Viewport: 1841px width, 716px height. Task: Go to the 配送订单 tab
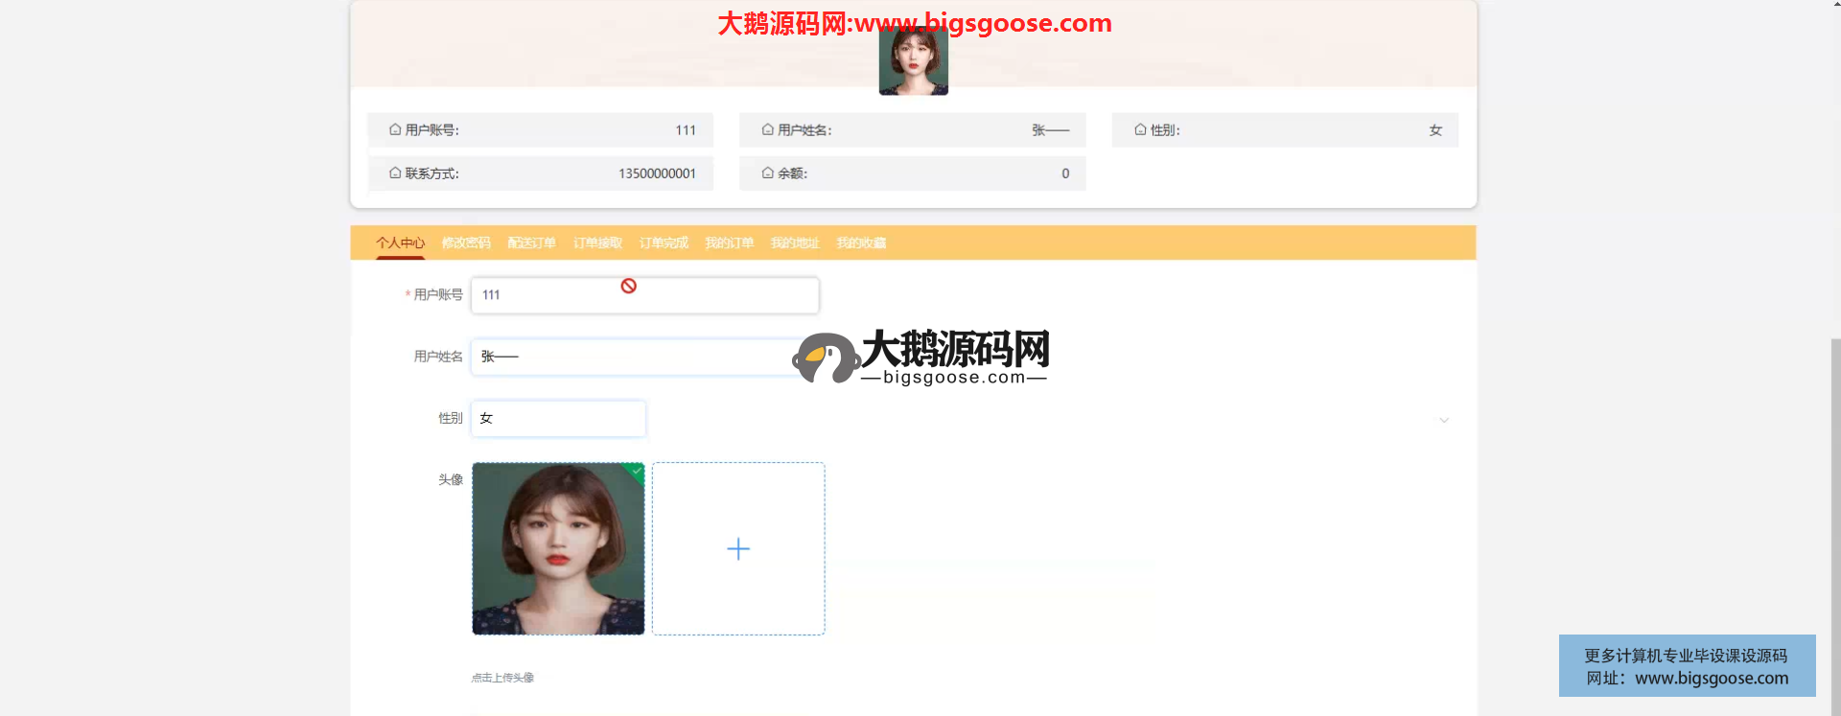point(531,243)
